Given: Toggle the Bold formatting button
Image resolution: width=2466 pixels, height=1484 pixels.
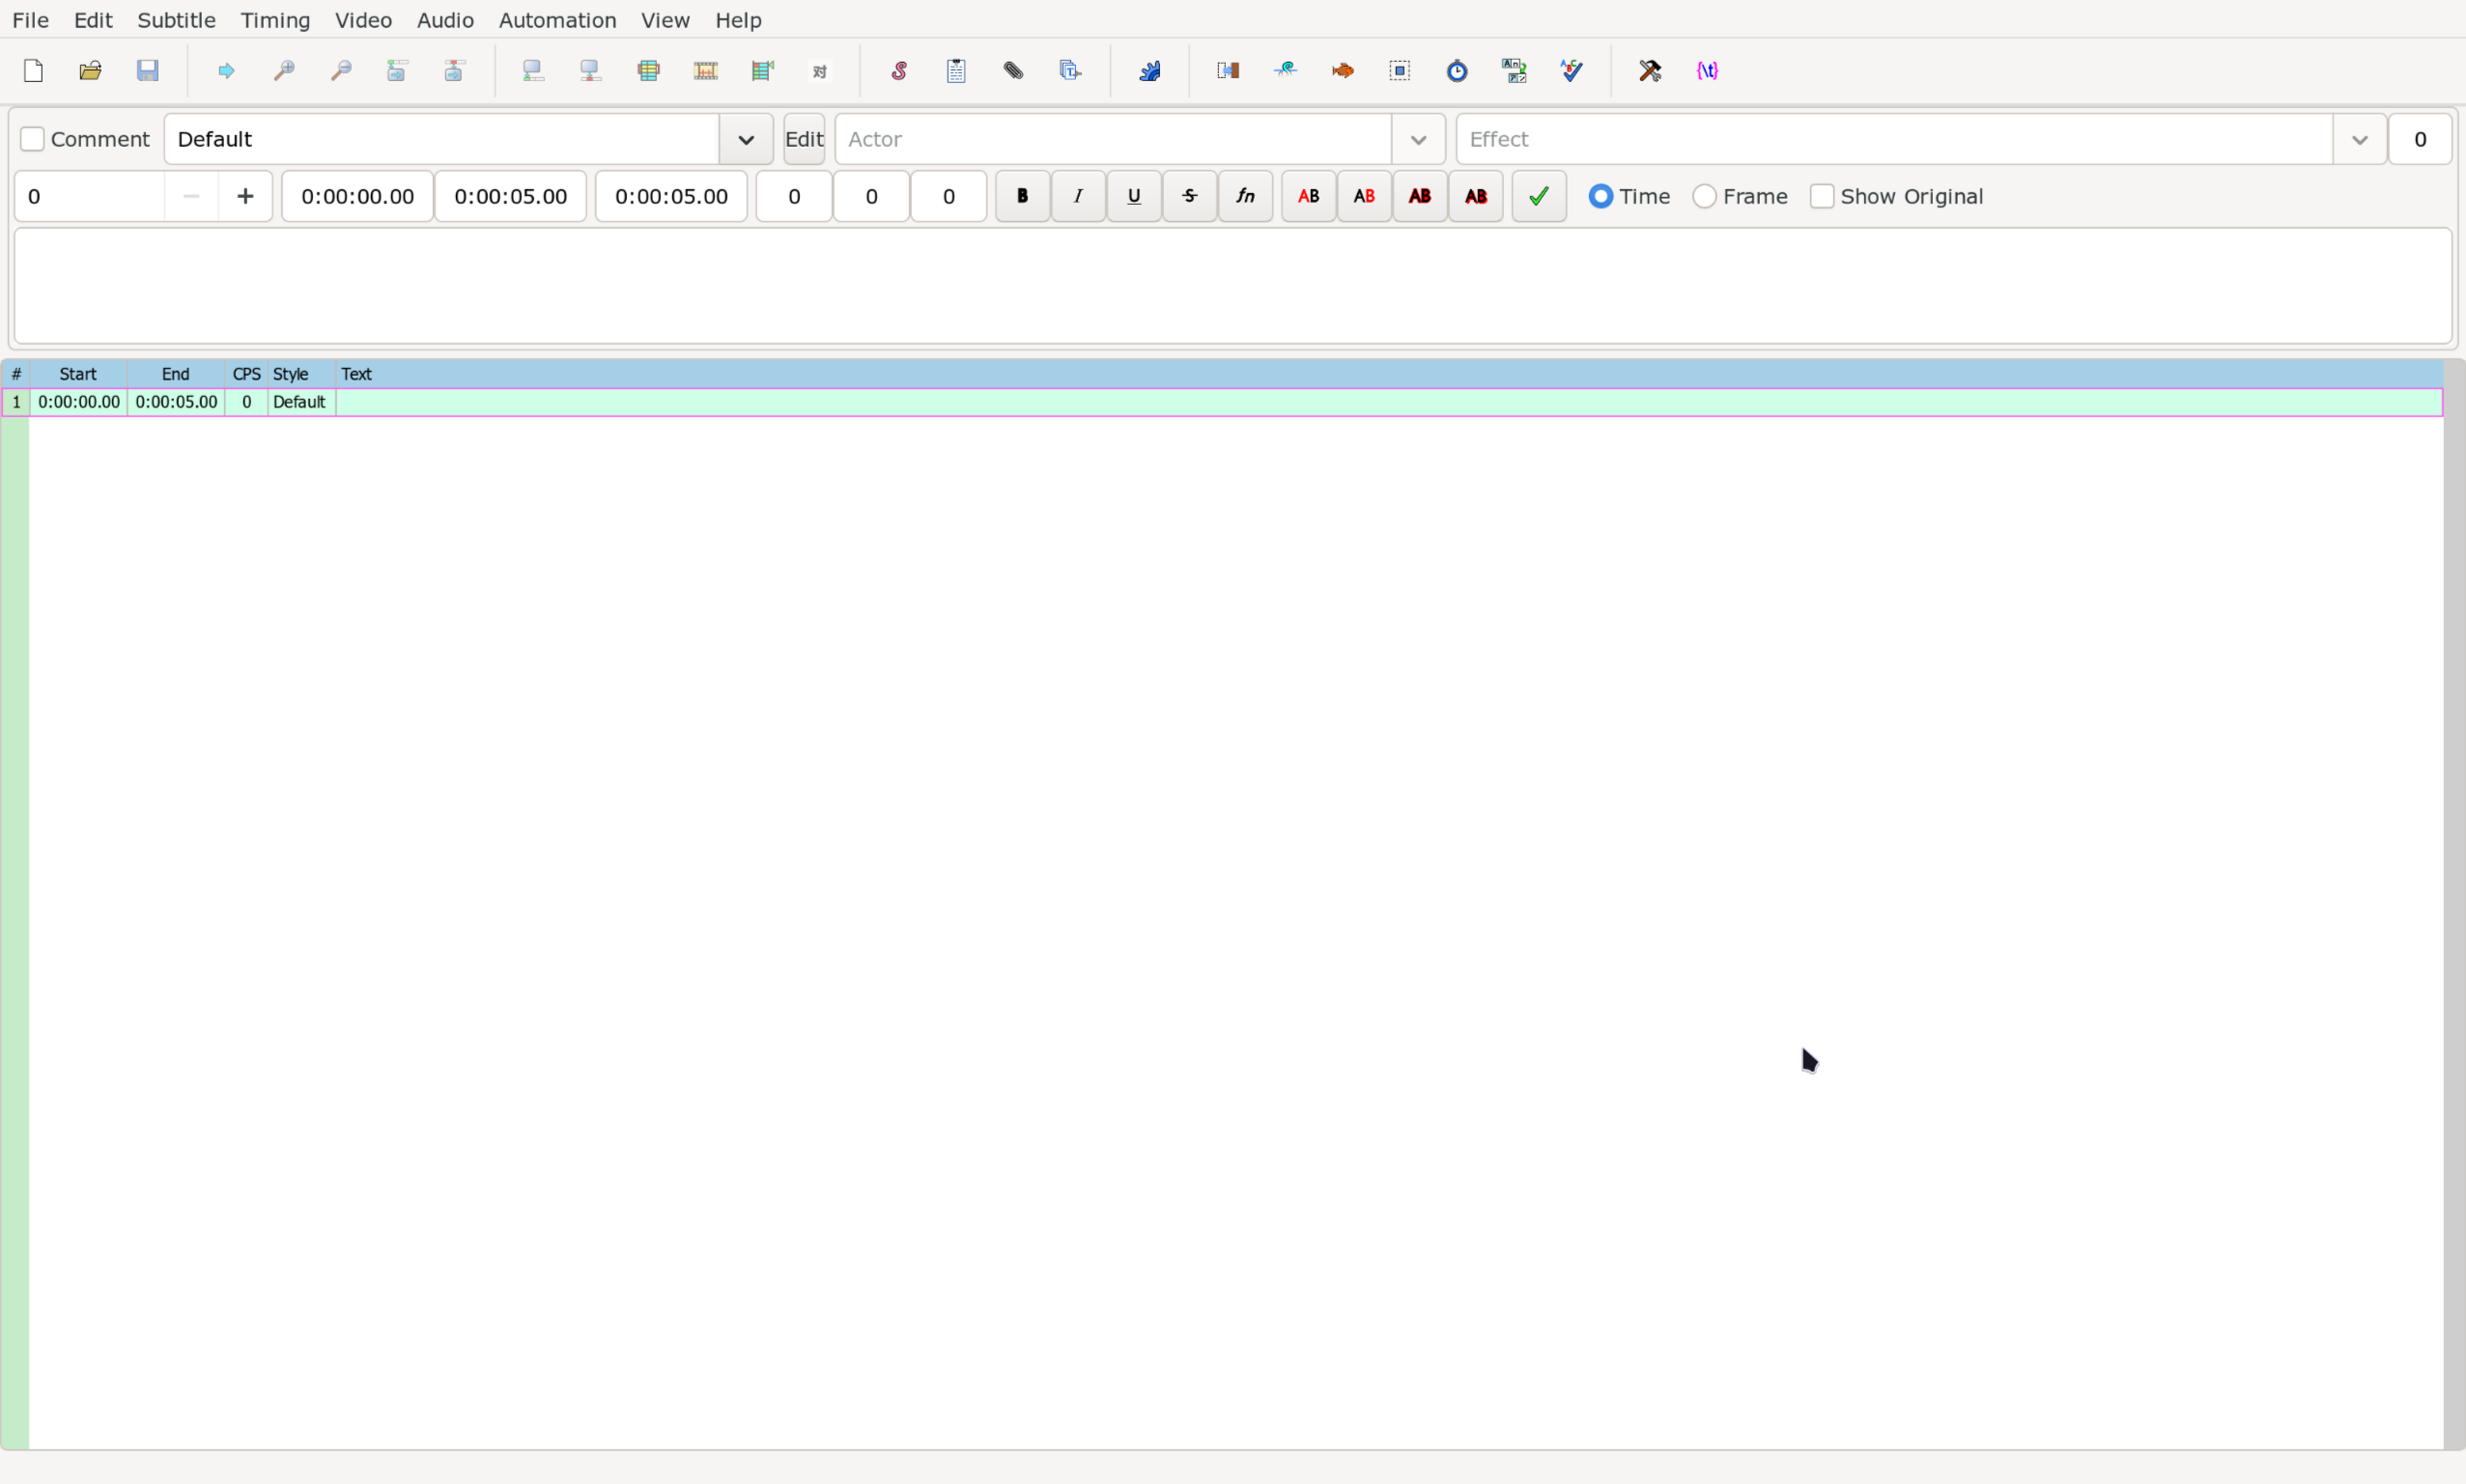Looking at the screenshot, I should click(1021, 196).
